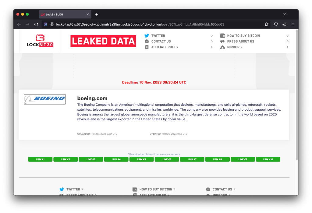
Task: Open the Press About Us header link
Action: coord(241,41)
